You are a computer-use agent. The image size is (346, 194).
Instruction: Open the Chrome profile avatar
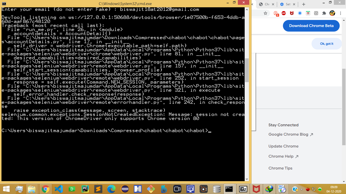pyautogui.click(x=332, y=13)
